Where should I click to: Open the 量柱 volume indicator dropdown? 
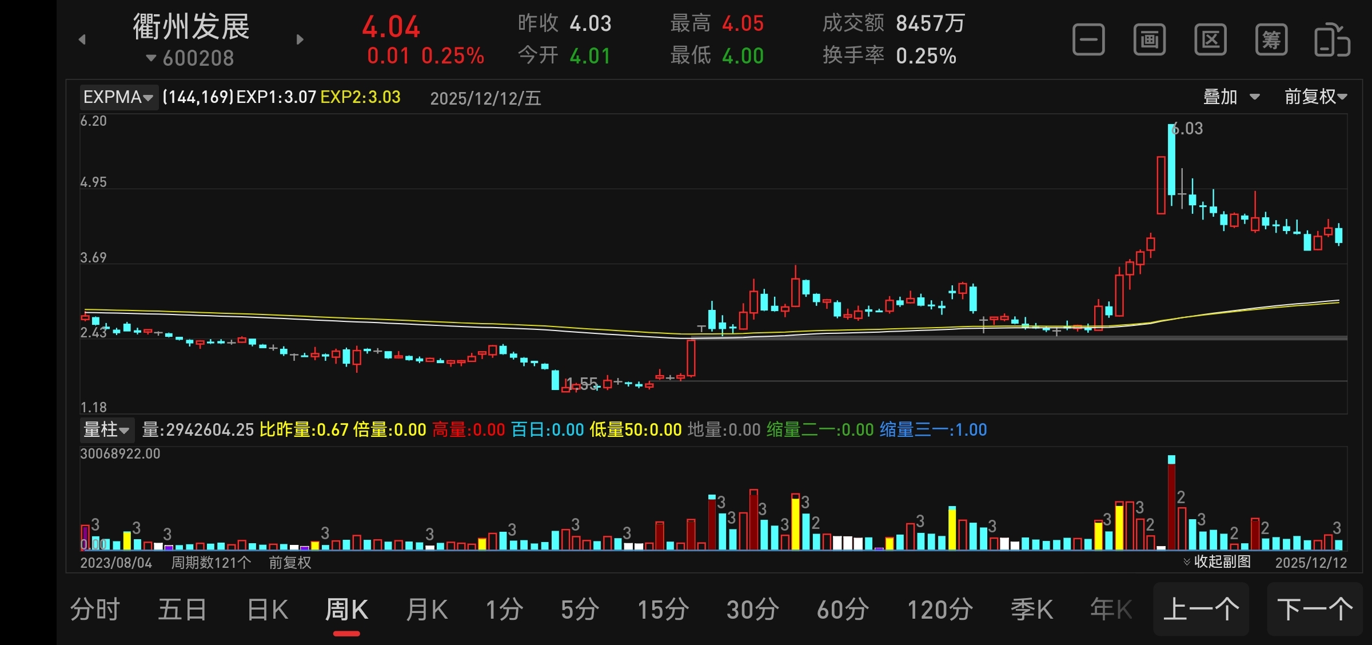(x=107, y=429)
